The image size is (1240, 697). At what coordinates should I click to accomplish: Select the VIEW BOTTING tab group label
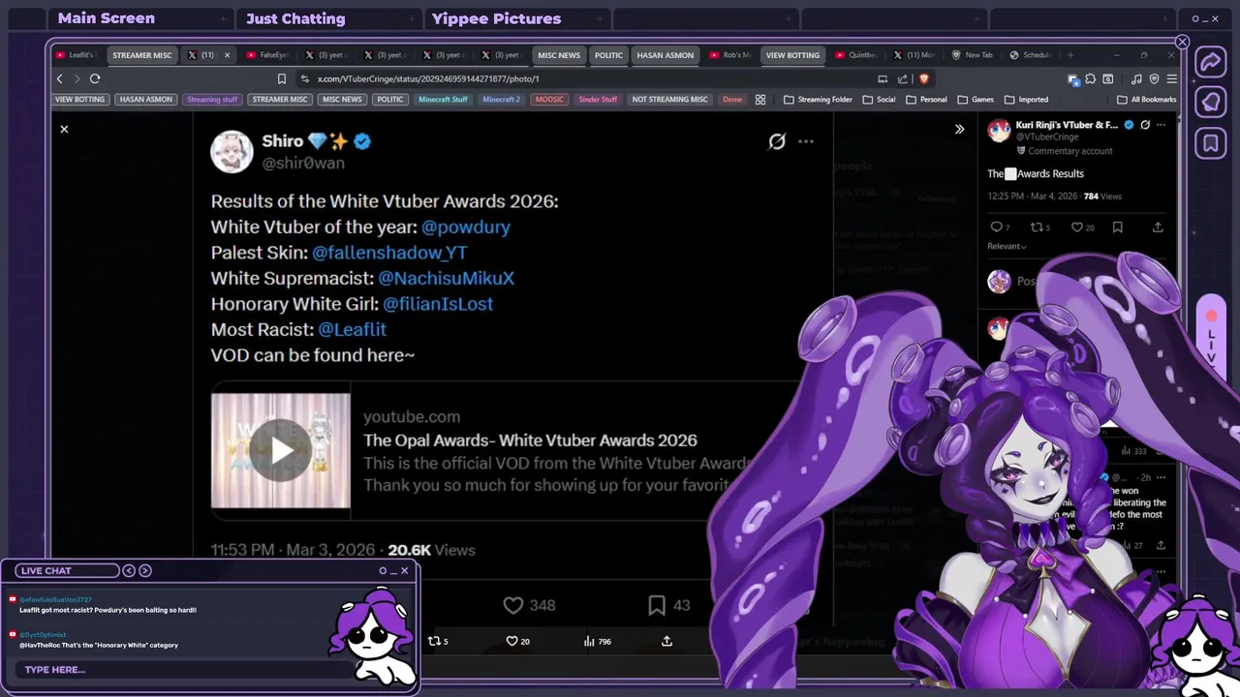tap(792, 55)
